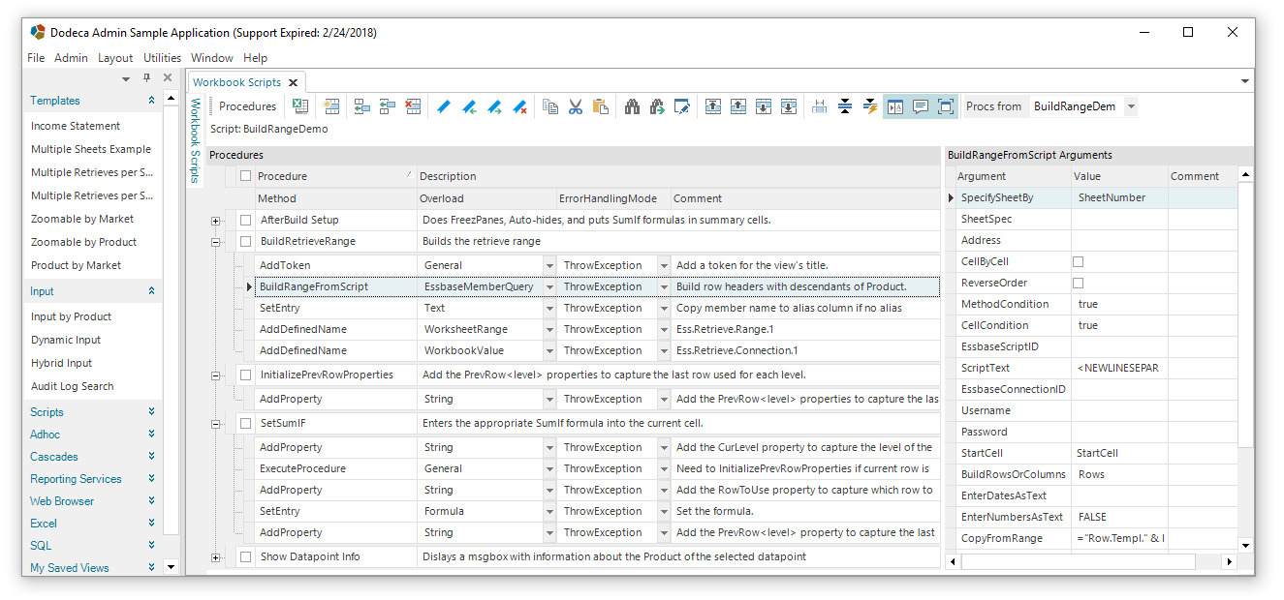Screen dimensions: 1284x600
Task: Enable the CellByCell argument checkbox
Action: 1078,261
